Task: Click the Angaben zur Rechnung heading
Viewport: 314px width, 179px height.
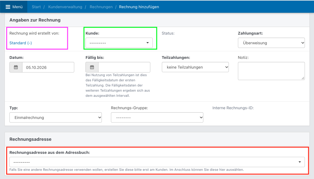Action: 35,20
